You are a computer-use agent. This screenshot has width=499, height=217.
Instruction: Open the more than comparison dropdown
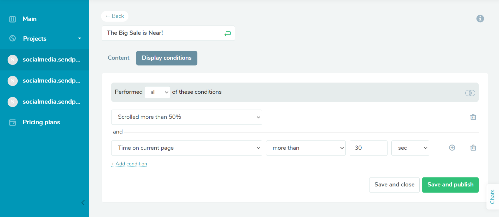click(306, 148)
